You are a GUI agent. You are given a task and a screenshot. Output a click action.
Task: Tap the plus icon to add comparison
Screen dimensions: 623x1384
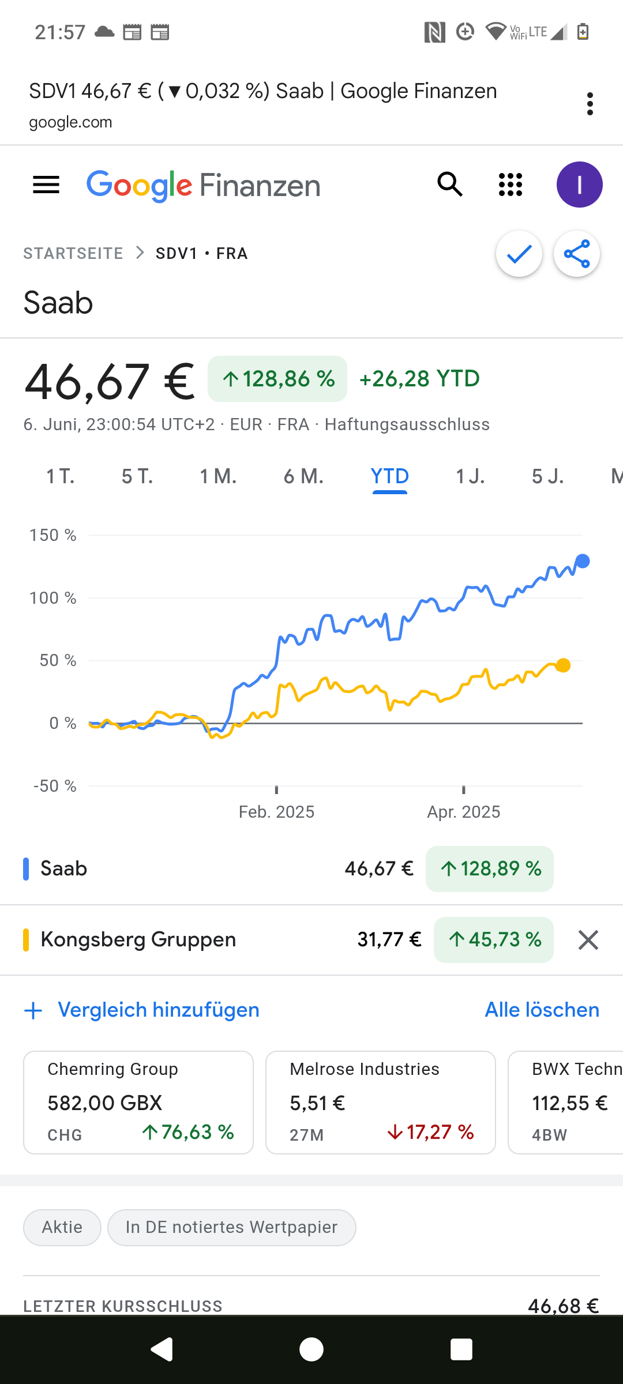pyautogui.click(x=33, y=1010)
